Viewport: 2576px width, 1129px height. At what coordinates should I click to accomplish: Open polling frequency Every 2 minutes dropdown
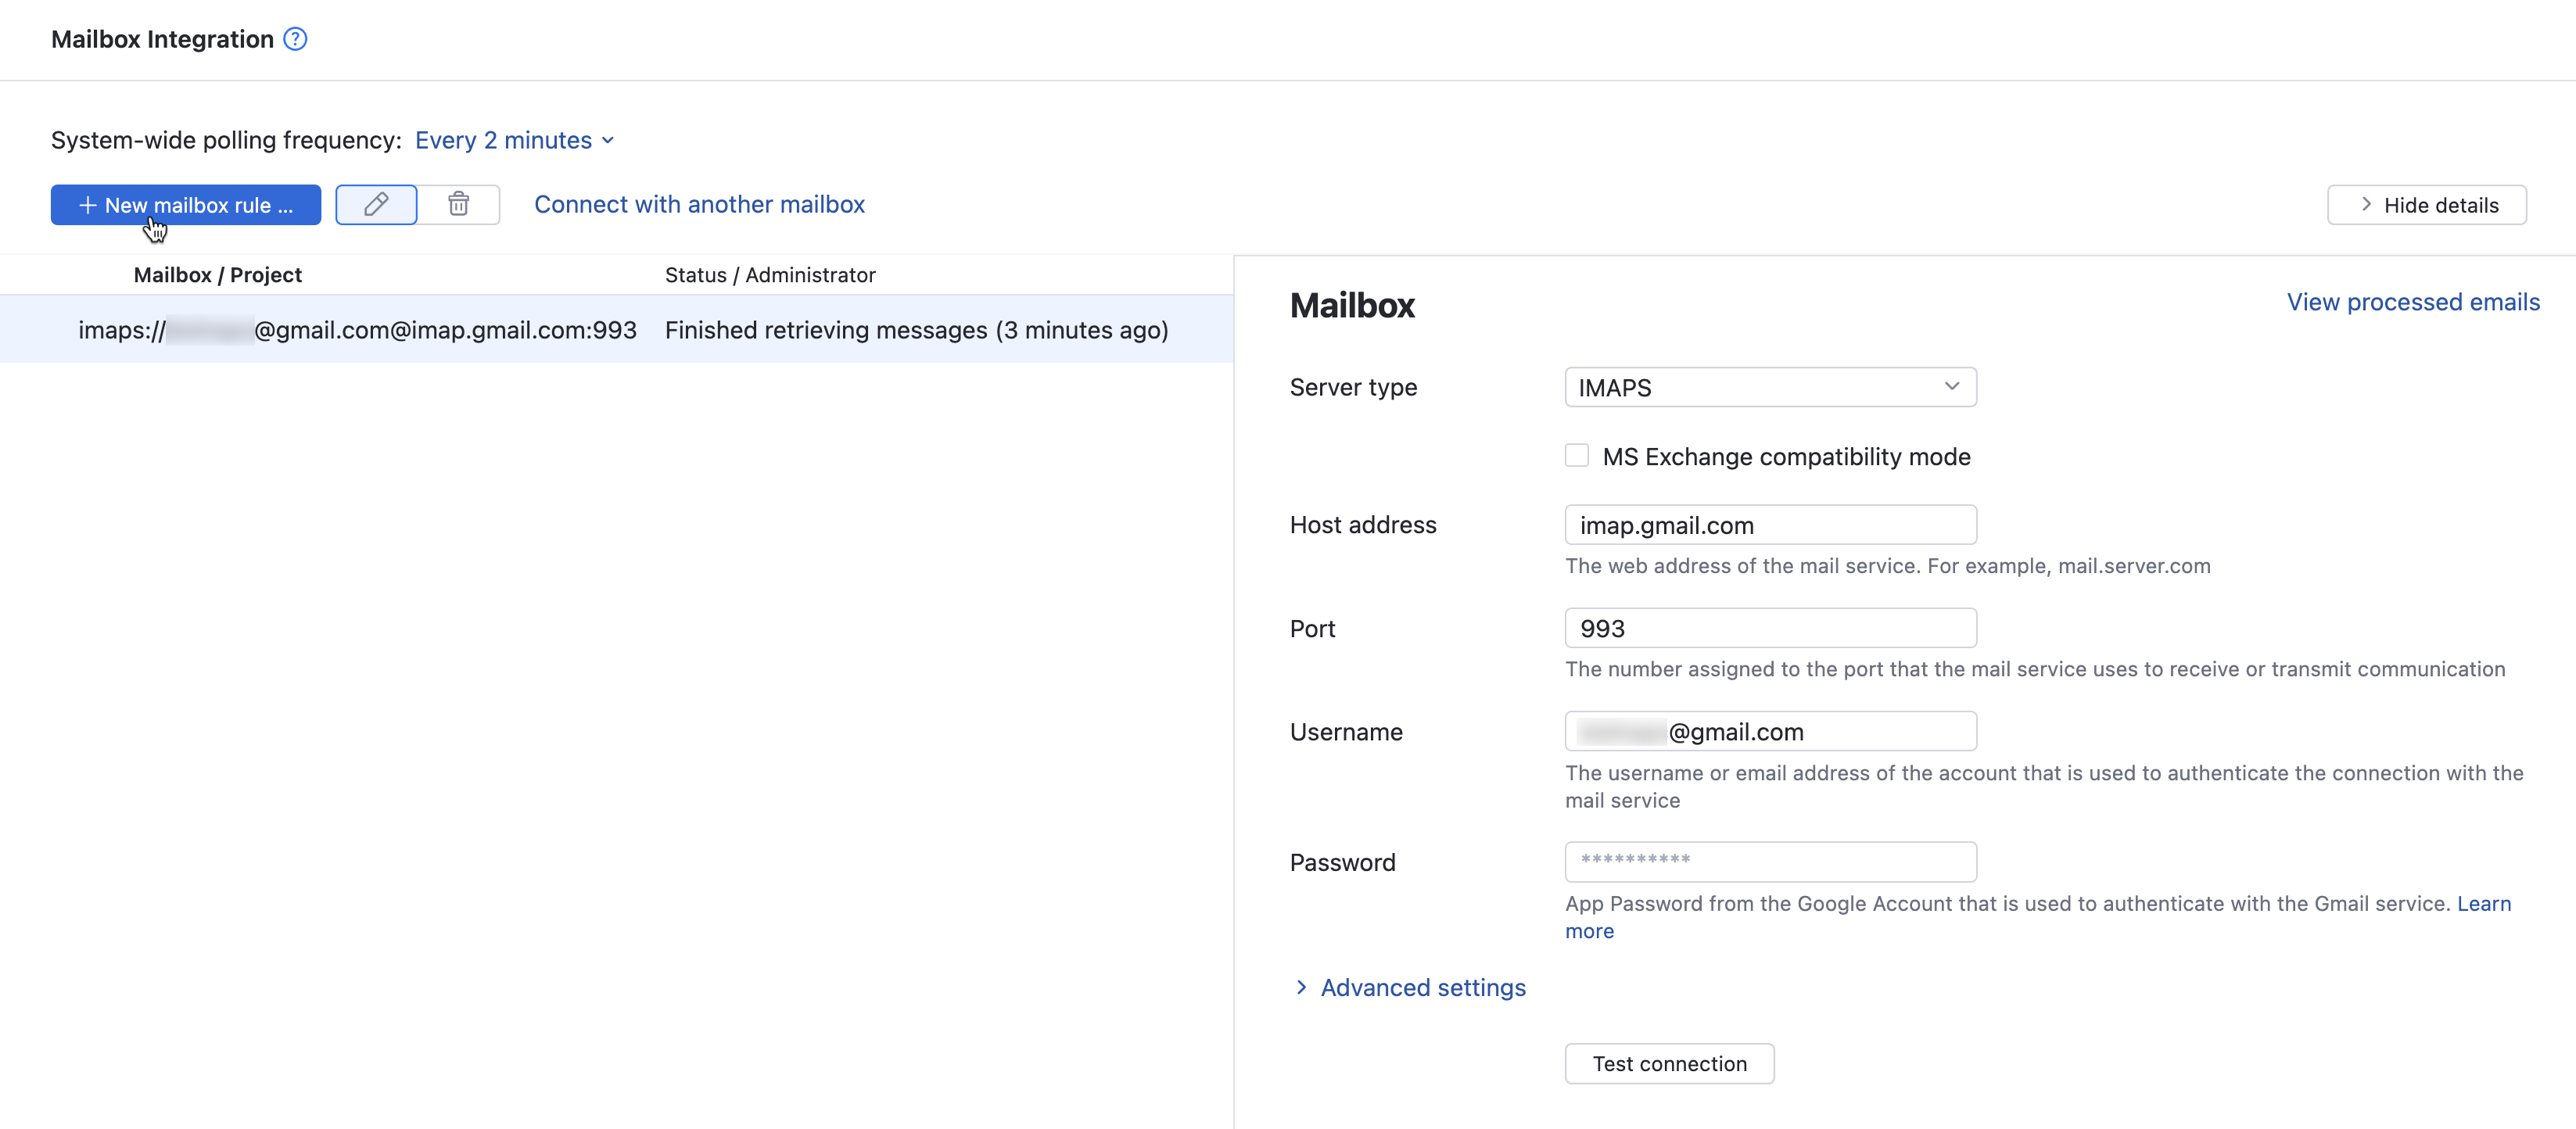pos(514,141)
